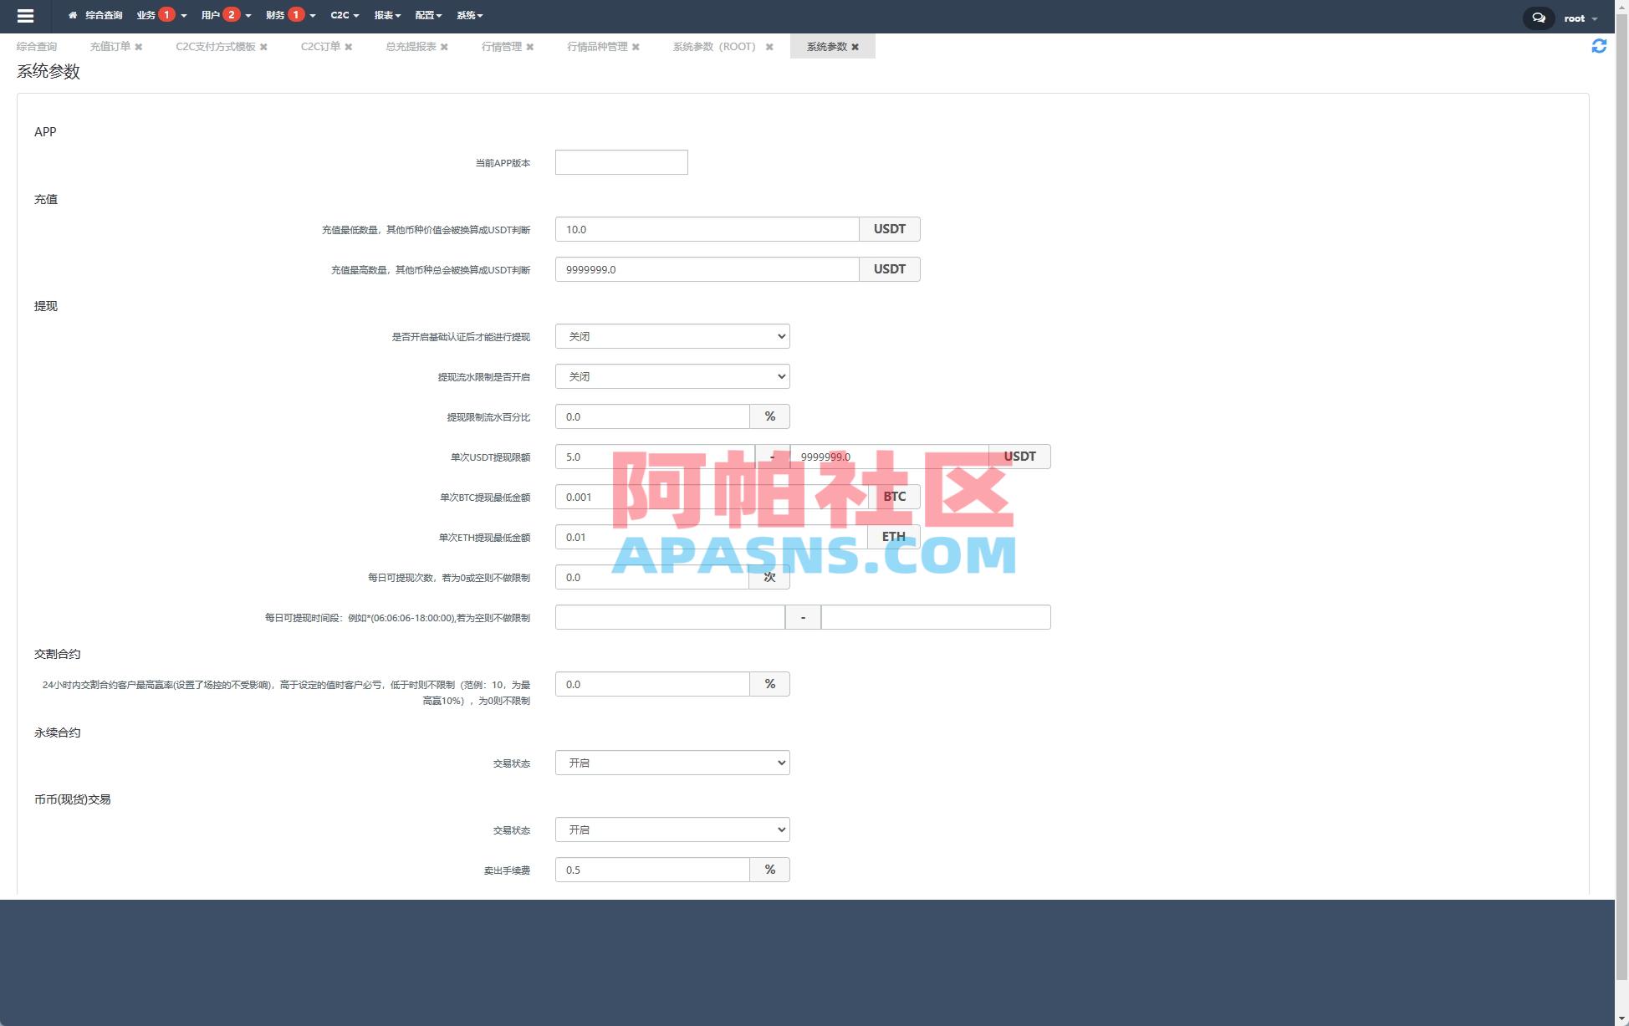Click the 当前APP版本 input field
This screenshot has width=1629, height=1026.
click(x=620, y=161)
